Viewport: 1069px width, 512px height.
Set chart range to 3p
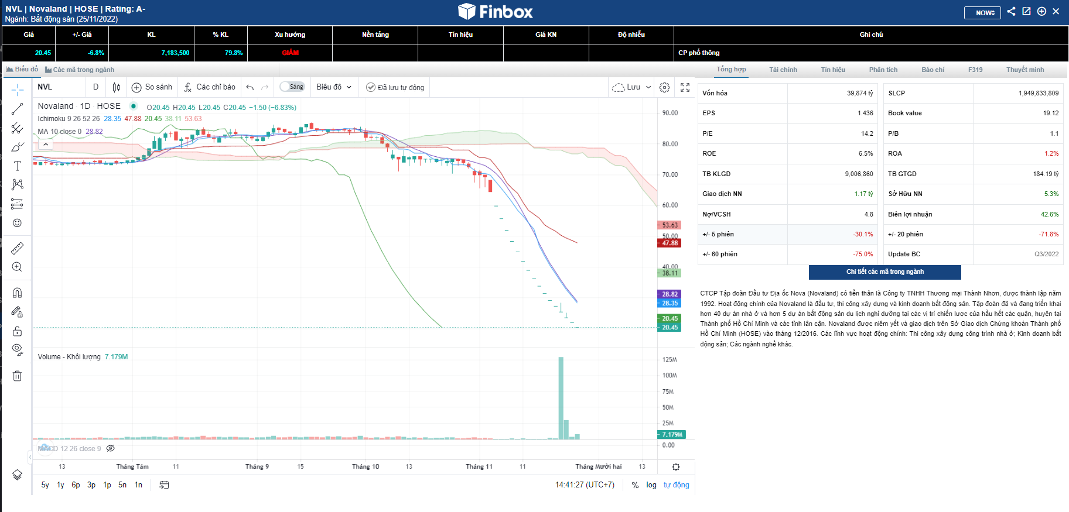tap(91, 485)
